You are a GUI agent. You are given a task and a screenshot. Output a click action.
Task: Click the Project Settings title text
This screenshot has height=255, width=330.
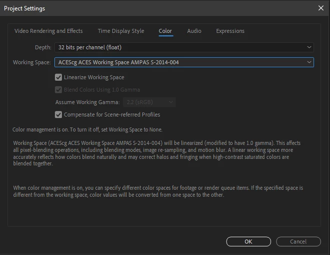24,8
